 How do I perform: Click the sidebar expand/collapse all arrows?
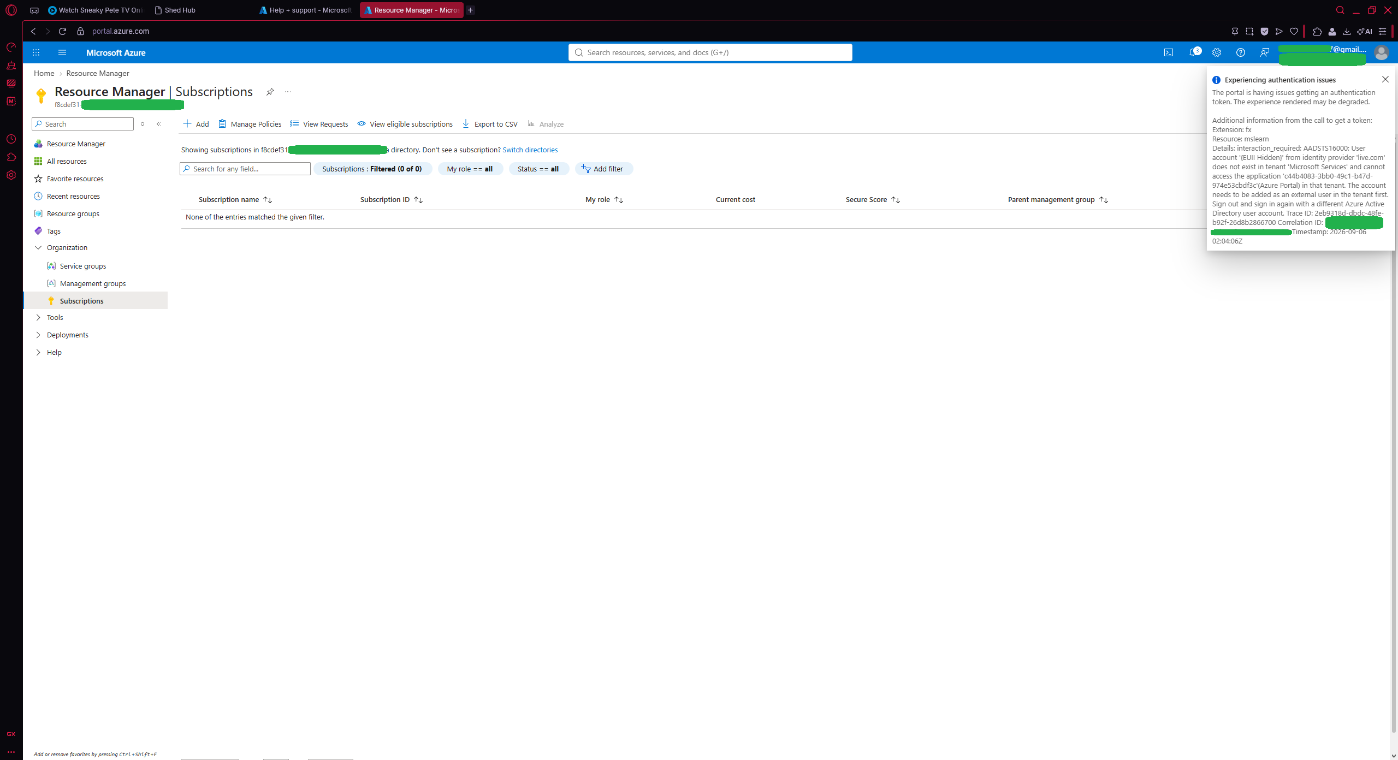[143, 124]
